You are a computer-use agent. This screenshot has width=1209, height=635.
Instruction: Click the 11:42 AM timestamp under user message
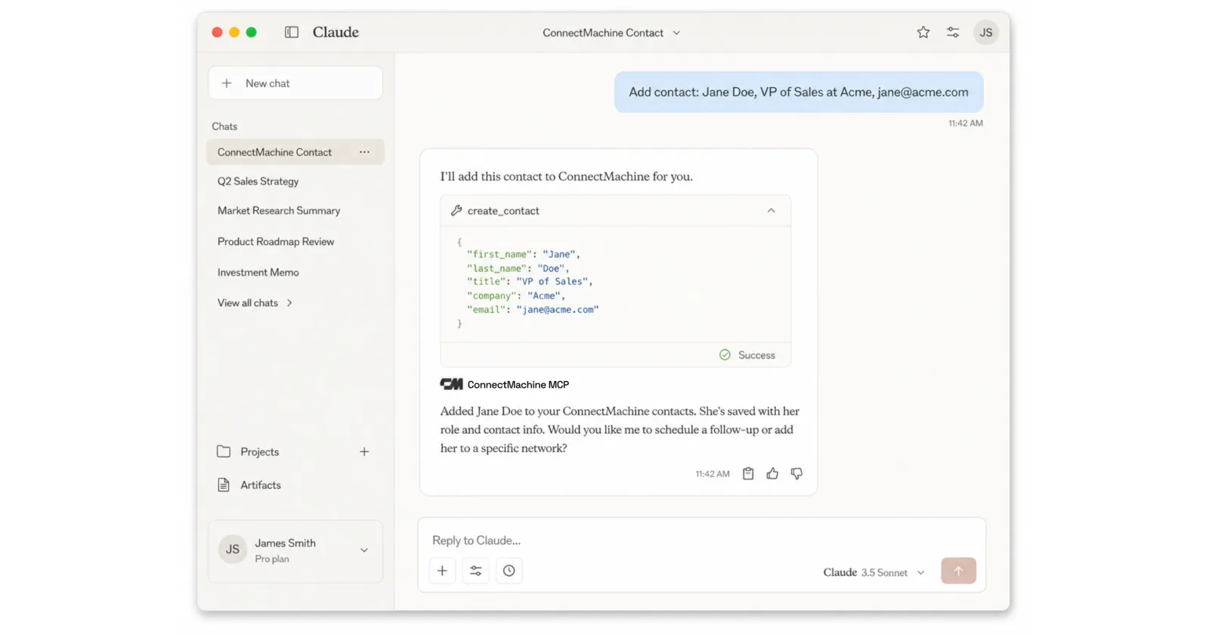coord(966,123)
